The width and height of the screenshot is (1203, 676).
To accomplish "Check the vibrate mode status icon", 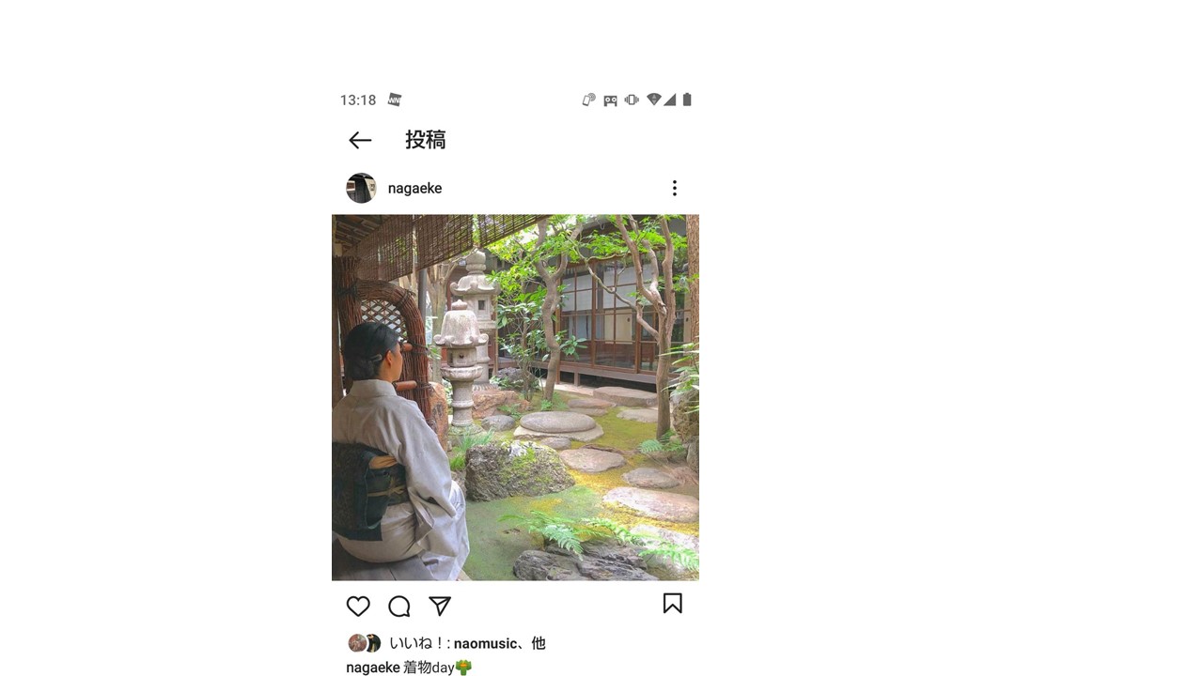I will coord(632,100).
